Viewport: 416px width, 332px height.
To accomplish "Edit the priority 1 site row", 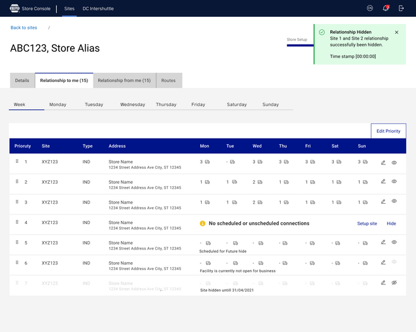I will pyautogui.click(x=383, y=163).
